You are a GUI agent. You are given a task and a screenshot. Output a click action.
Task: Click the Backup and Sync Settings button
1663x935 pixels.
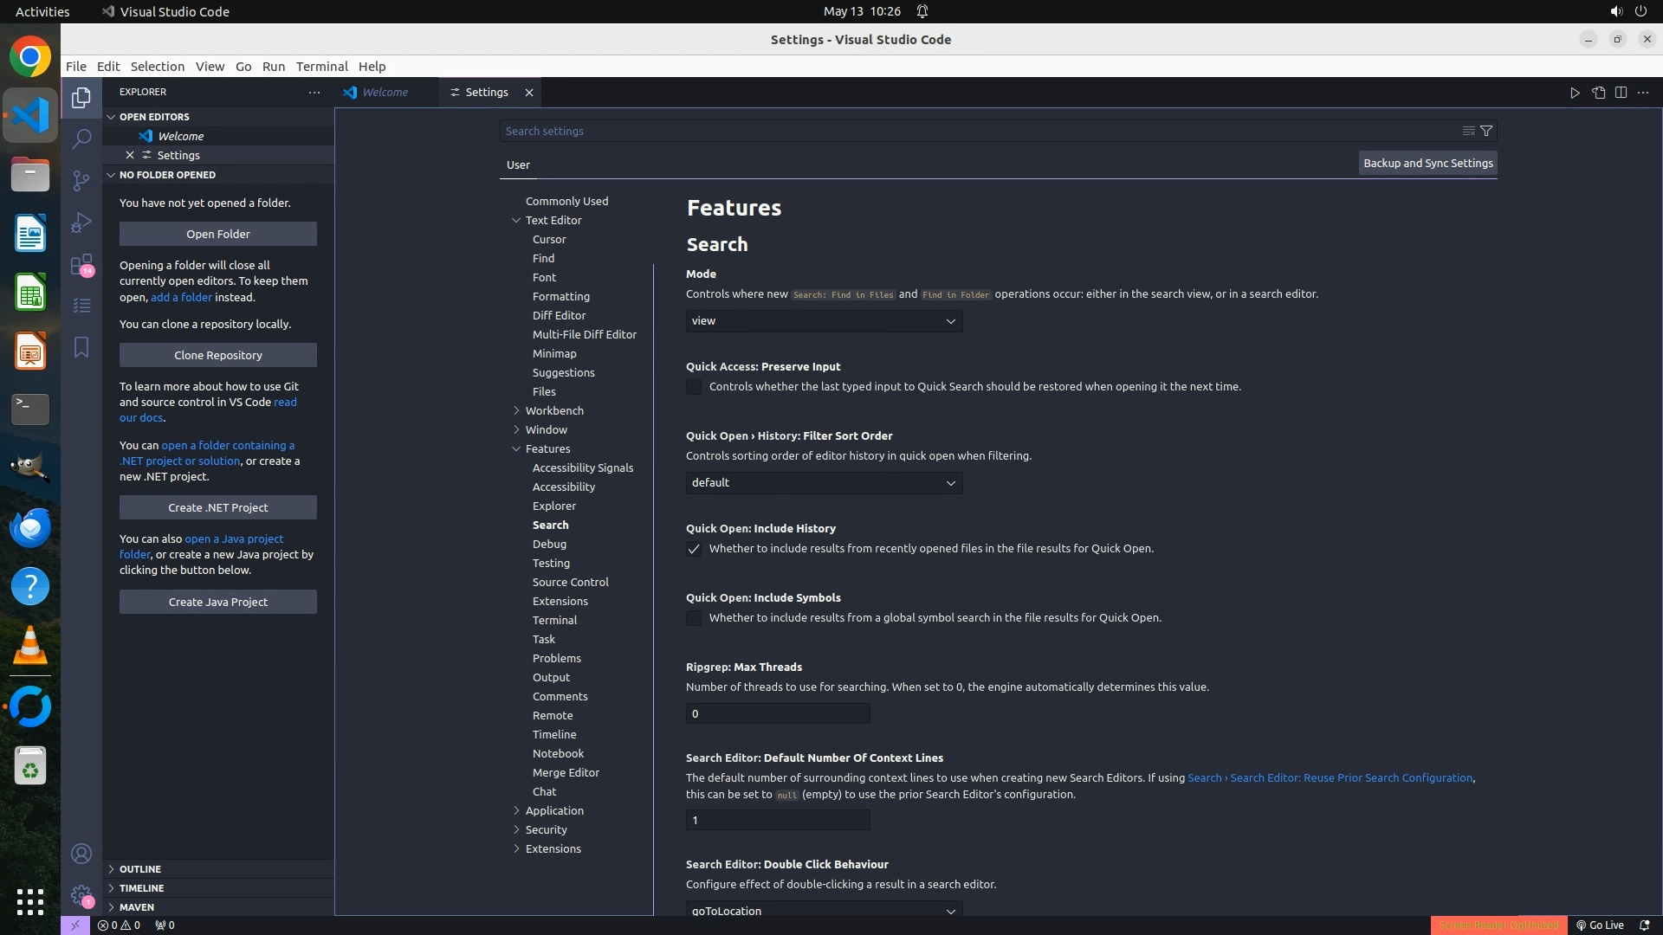click(1427, 163)
